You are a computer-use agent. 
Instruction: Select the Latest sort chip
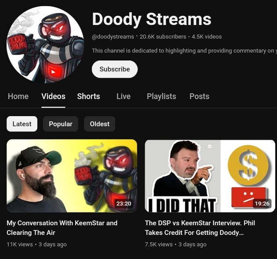22,124
